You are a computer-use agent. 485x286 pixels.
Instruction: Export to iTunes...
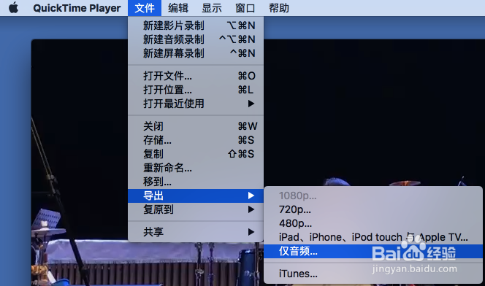click(373, 274)
